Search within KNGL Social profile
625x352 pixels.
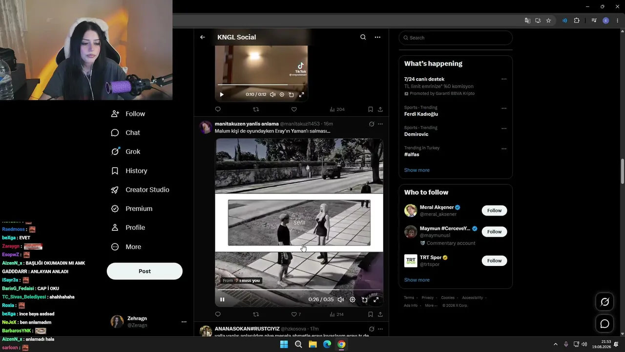363,37
